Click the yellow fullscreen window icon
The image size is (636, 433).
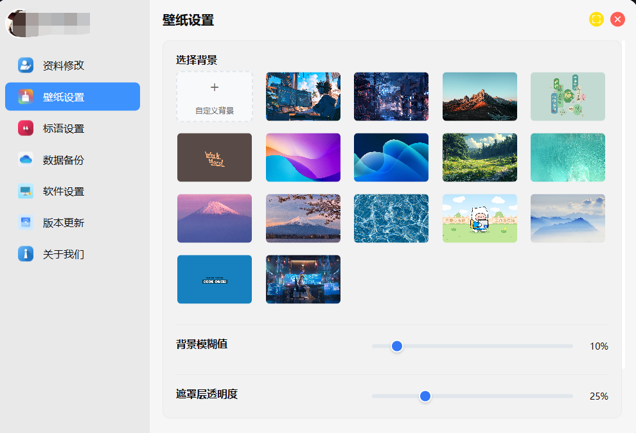(596, 19)
